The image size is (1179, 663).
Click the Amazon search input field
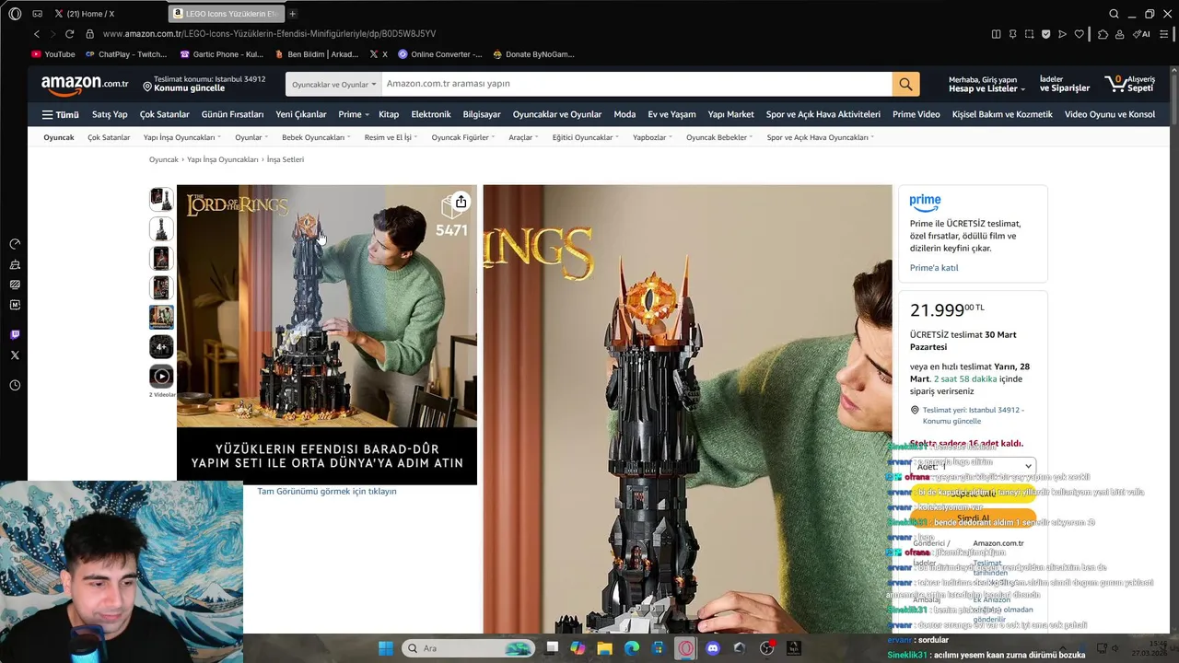click(x=636, y=84)
